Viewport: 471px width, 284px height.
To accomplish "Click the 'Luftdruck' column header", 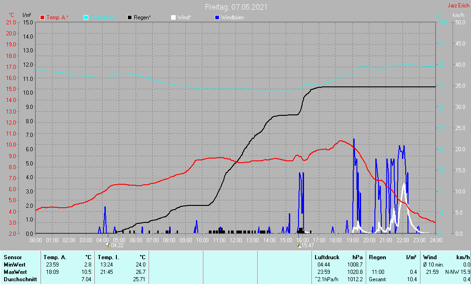I will 327,257.
